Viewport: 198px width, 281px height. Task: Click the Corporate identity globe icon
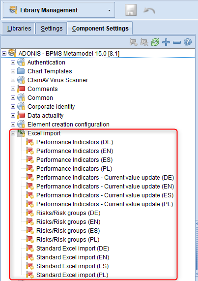21,107
